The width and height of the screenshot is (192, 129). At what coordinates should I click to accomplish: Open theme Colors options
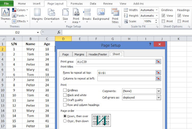pyautogui.click(x=20, y=10)
